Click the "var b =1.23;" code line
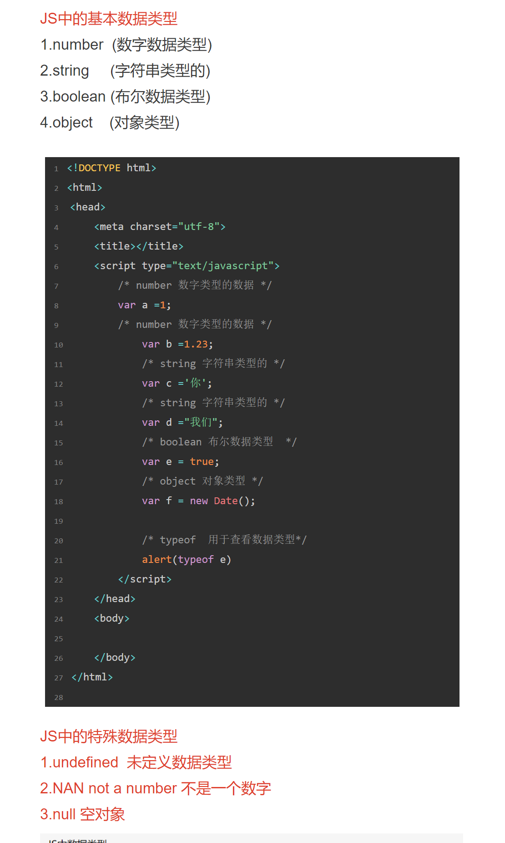This screenshot has width=505, height=843. pos(177,344)
